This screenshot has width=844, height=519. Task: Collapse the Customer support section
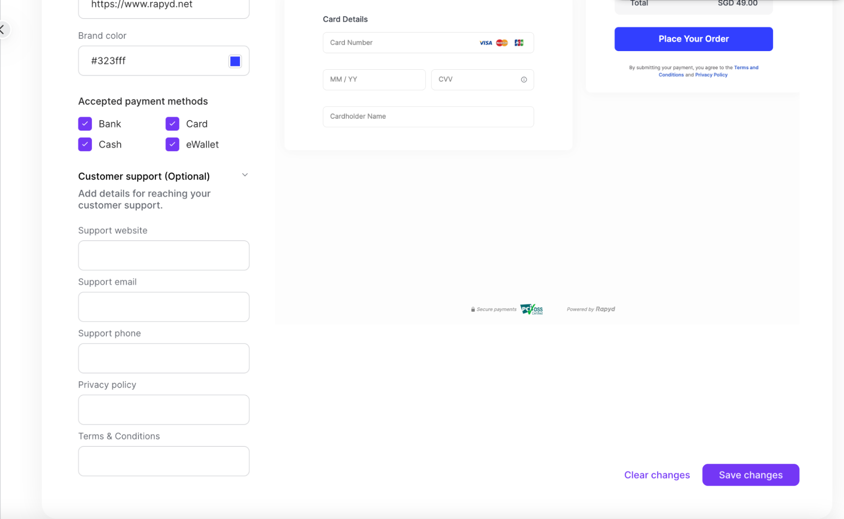245,174
